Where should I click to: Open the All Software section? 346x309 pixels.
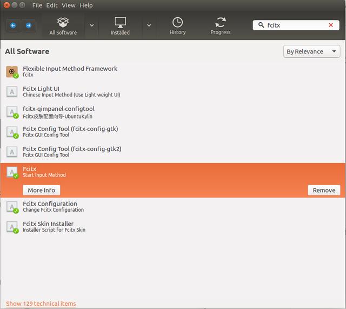point(63,26)
